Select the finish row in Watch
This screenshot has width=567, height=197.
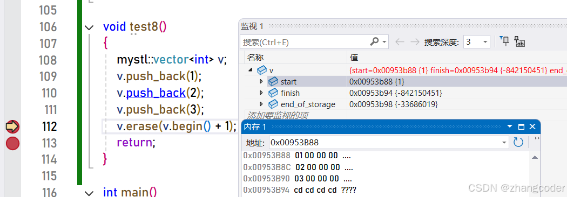tap(403, 93)
